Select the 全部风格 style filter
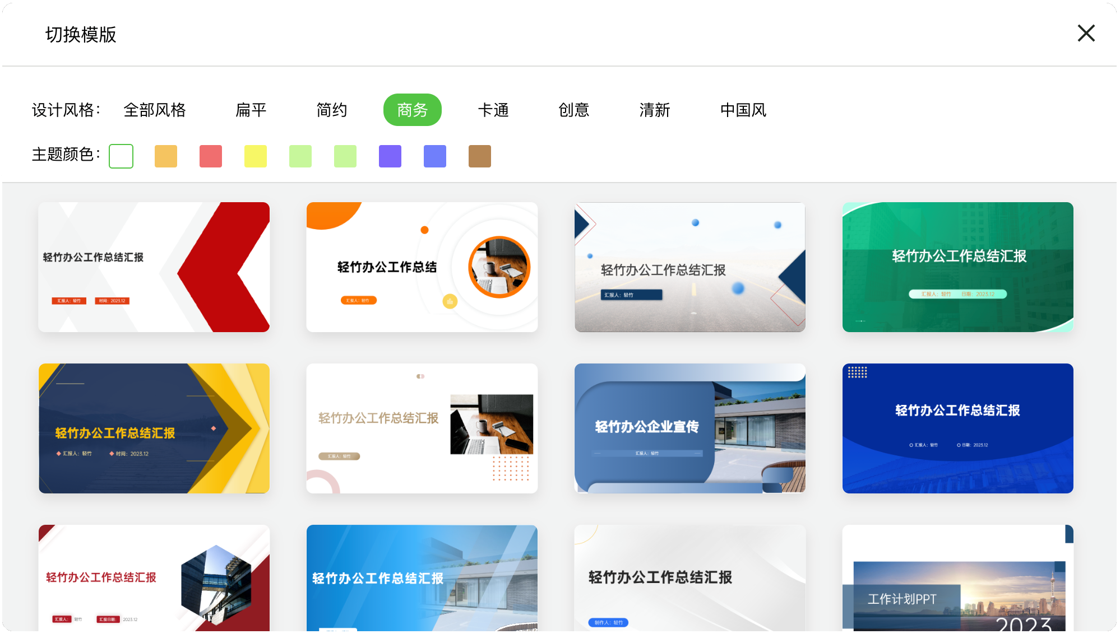The image size is (1120, 634). tap(155, 110)
